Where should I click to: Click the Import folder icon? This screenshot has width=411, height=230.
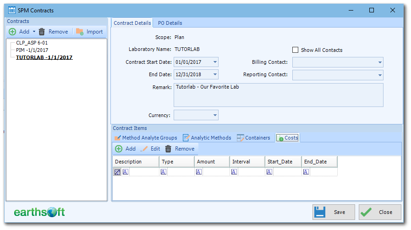pyautogui.click(x=80, y=32)
